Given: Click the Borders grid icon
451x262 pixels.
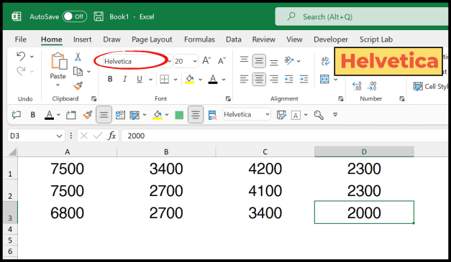Looking at the screenshot, I should 164,79.
